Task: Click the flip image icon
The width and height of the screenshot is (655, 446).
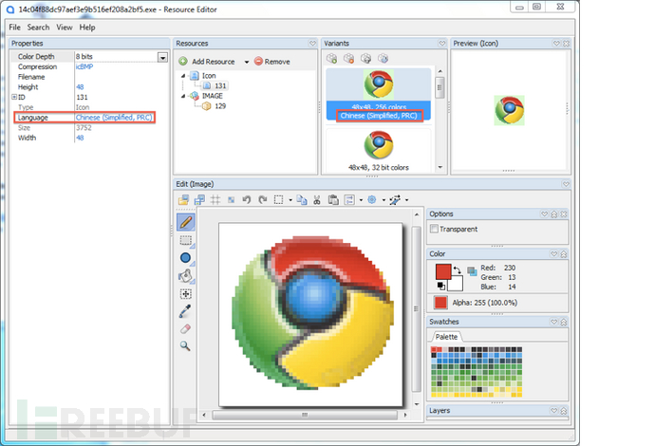Action: [349, 200]
